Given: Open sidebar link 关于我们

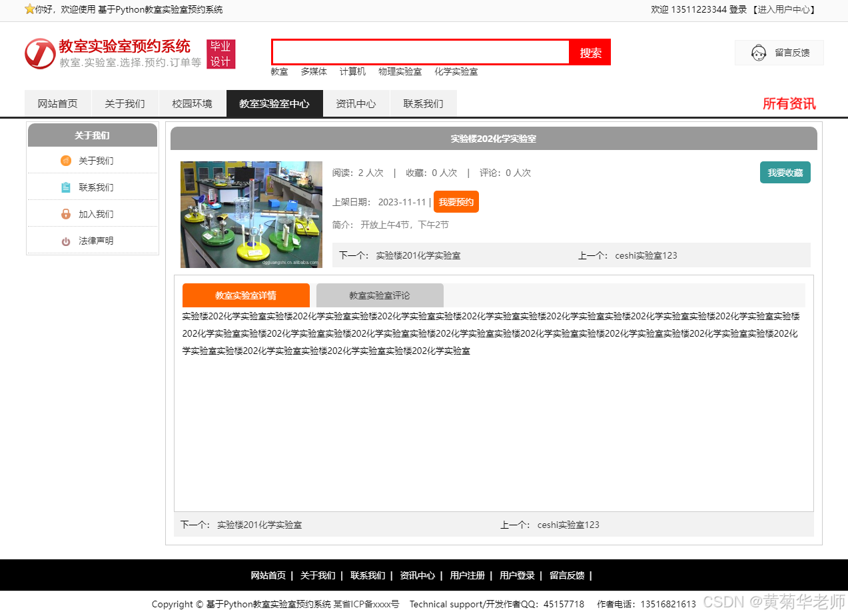Looking at the screenshot, I should click(x=96, y=161).
